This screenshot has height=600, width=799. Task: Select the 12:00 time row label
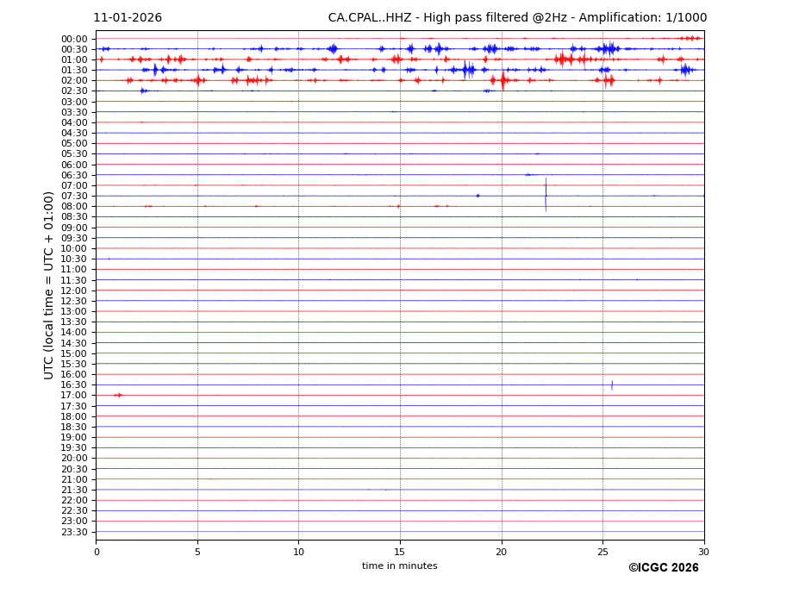74,291
